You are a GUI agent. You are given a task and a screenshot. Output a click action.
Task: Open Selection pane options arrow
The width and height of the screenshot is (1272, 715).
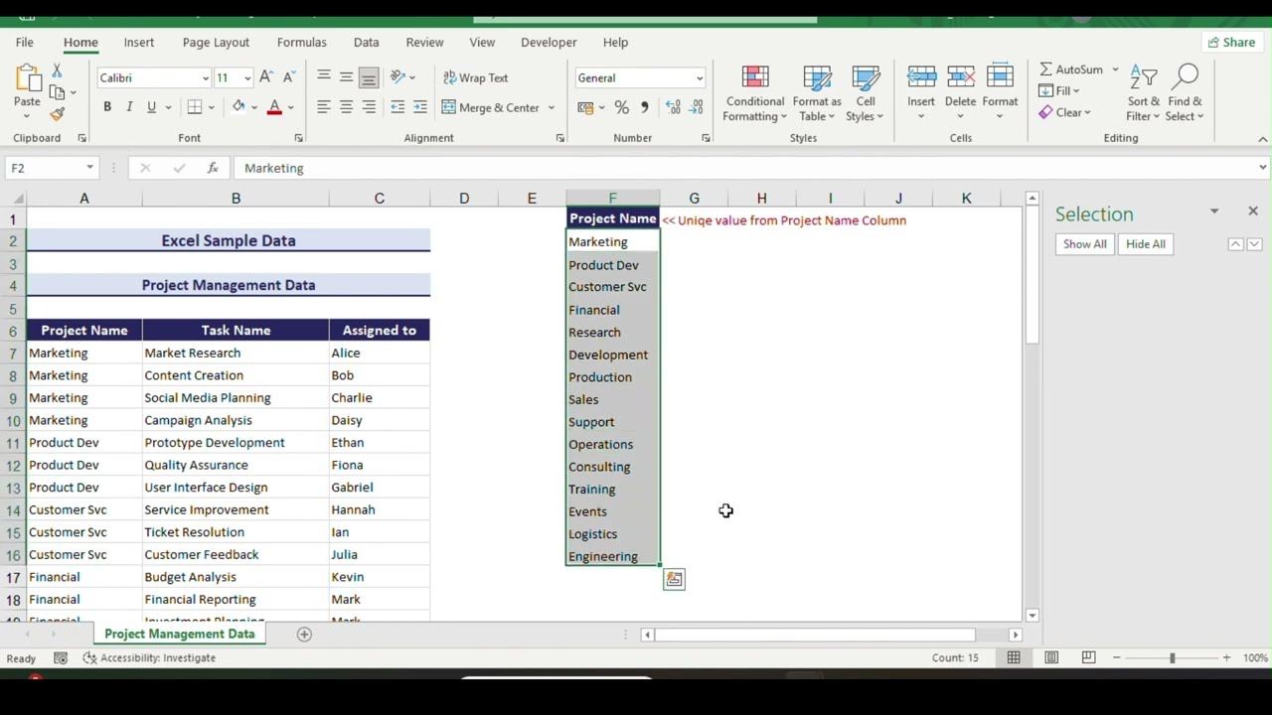[x=1213, y=212]
